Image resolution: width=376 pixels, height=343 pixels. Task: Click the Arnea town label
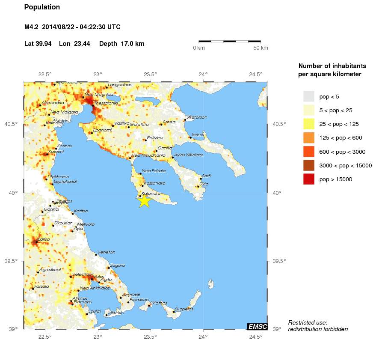[x=169, y=122]
